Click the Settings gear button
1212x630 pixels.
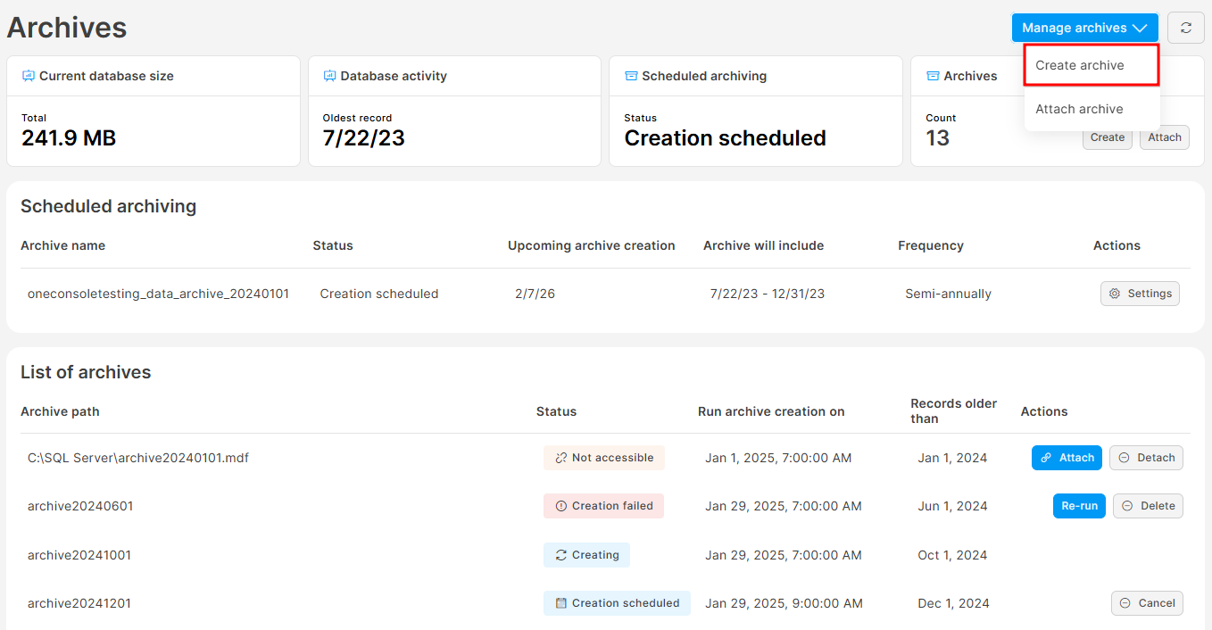click(1140, 294)
